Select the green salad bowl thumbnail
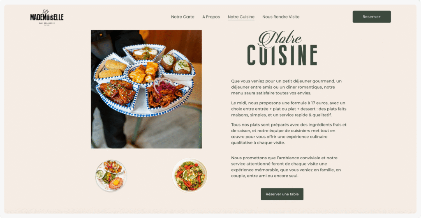This screenshot has height=218, width=421. pos(190,175)
